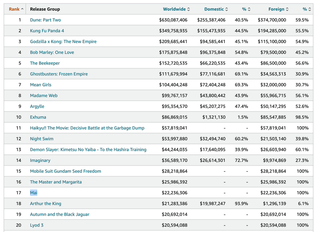Select Dune's worldwide gross $630,087,406

pos(173,20)
